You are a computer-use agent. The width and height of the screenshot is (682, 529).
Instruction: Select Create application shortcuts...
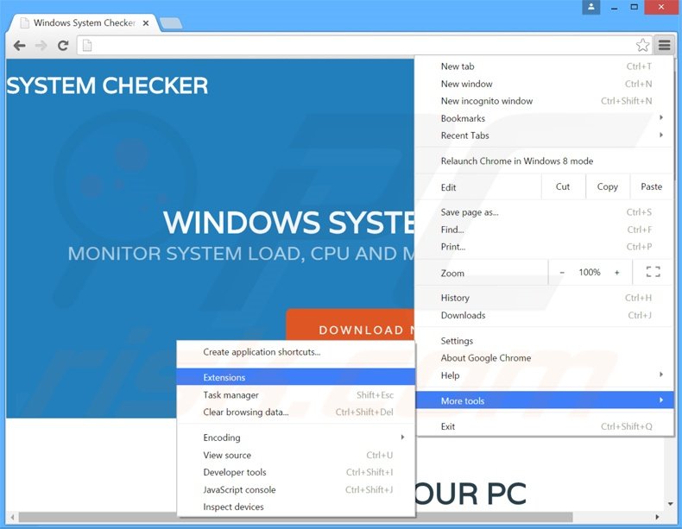(x=296, y=351)
